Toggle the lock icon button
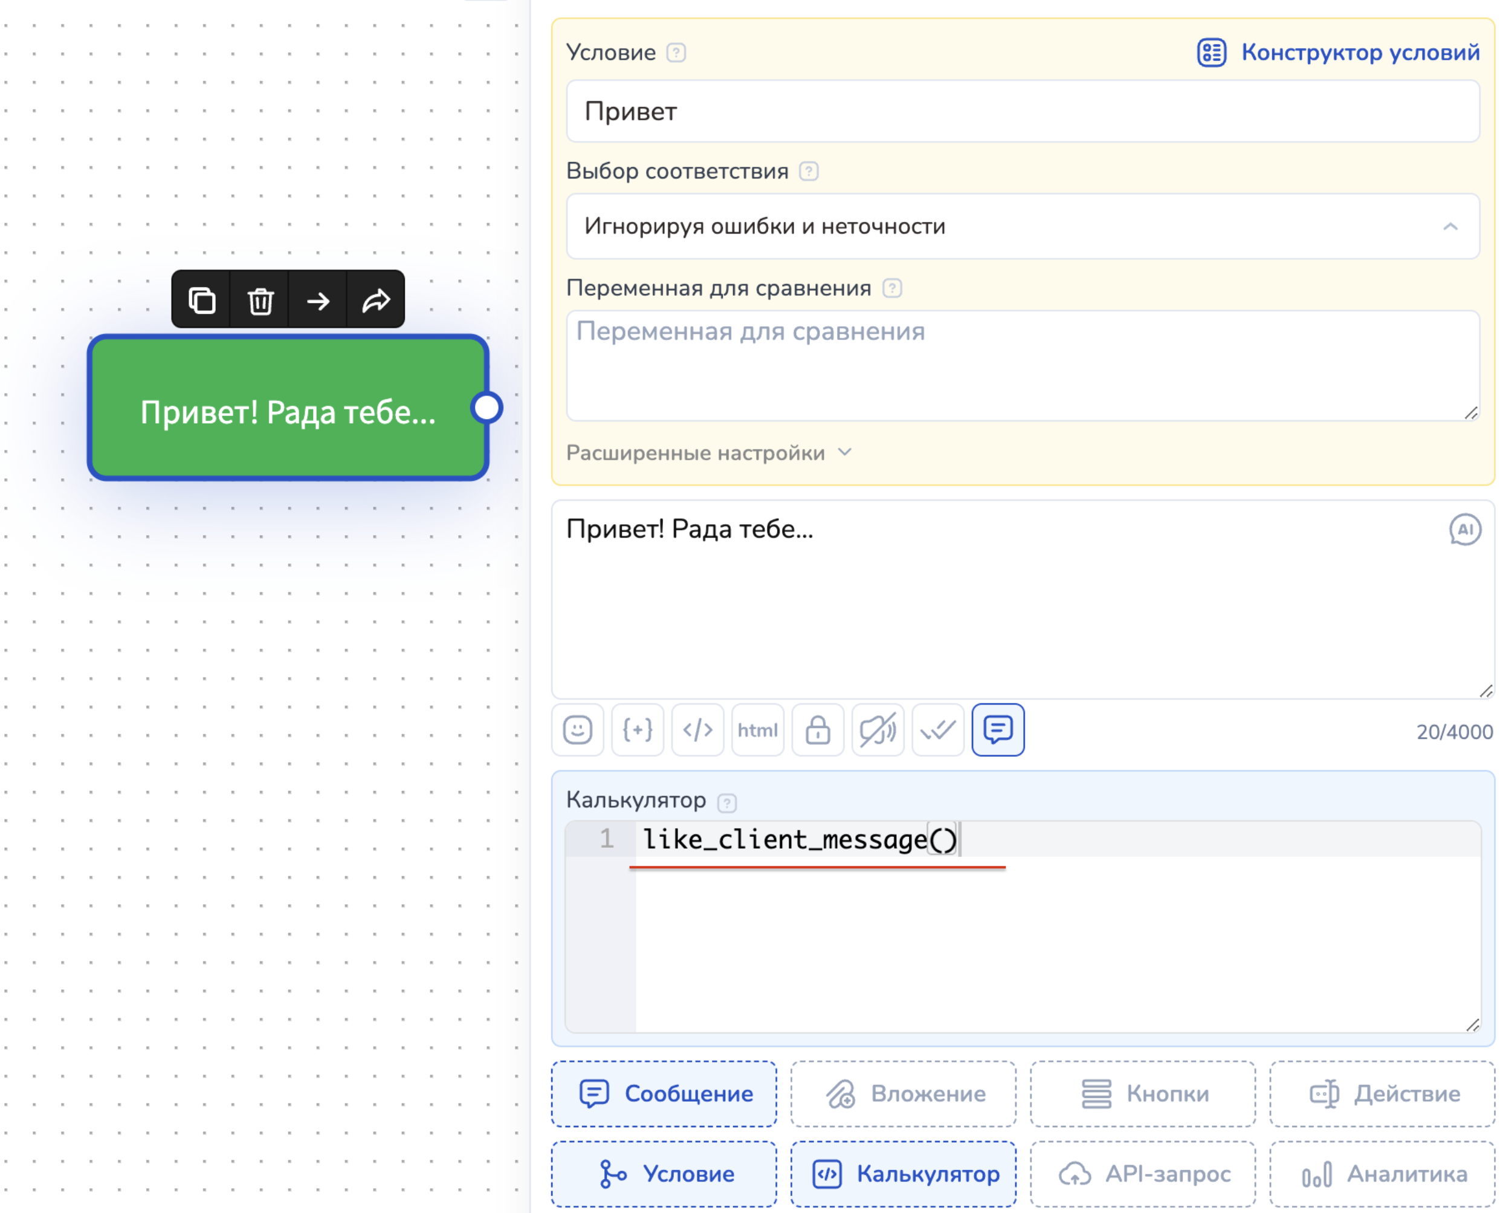The height and width of the screenshot is (1213, 1500). pyautogui.click(x=818, y=730)
